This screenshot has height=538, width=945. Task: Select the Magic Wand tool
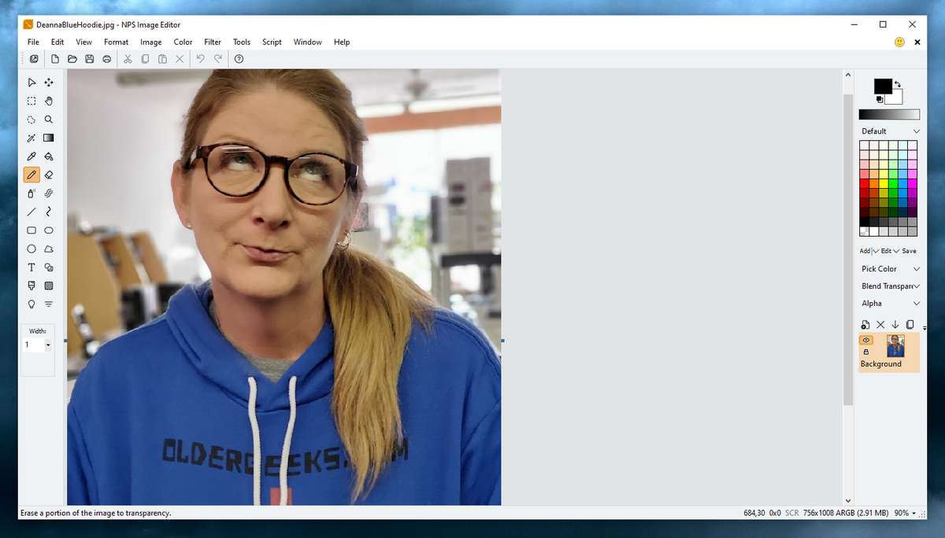coord(31,138)
